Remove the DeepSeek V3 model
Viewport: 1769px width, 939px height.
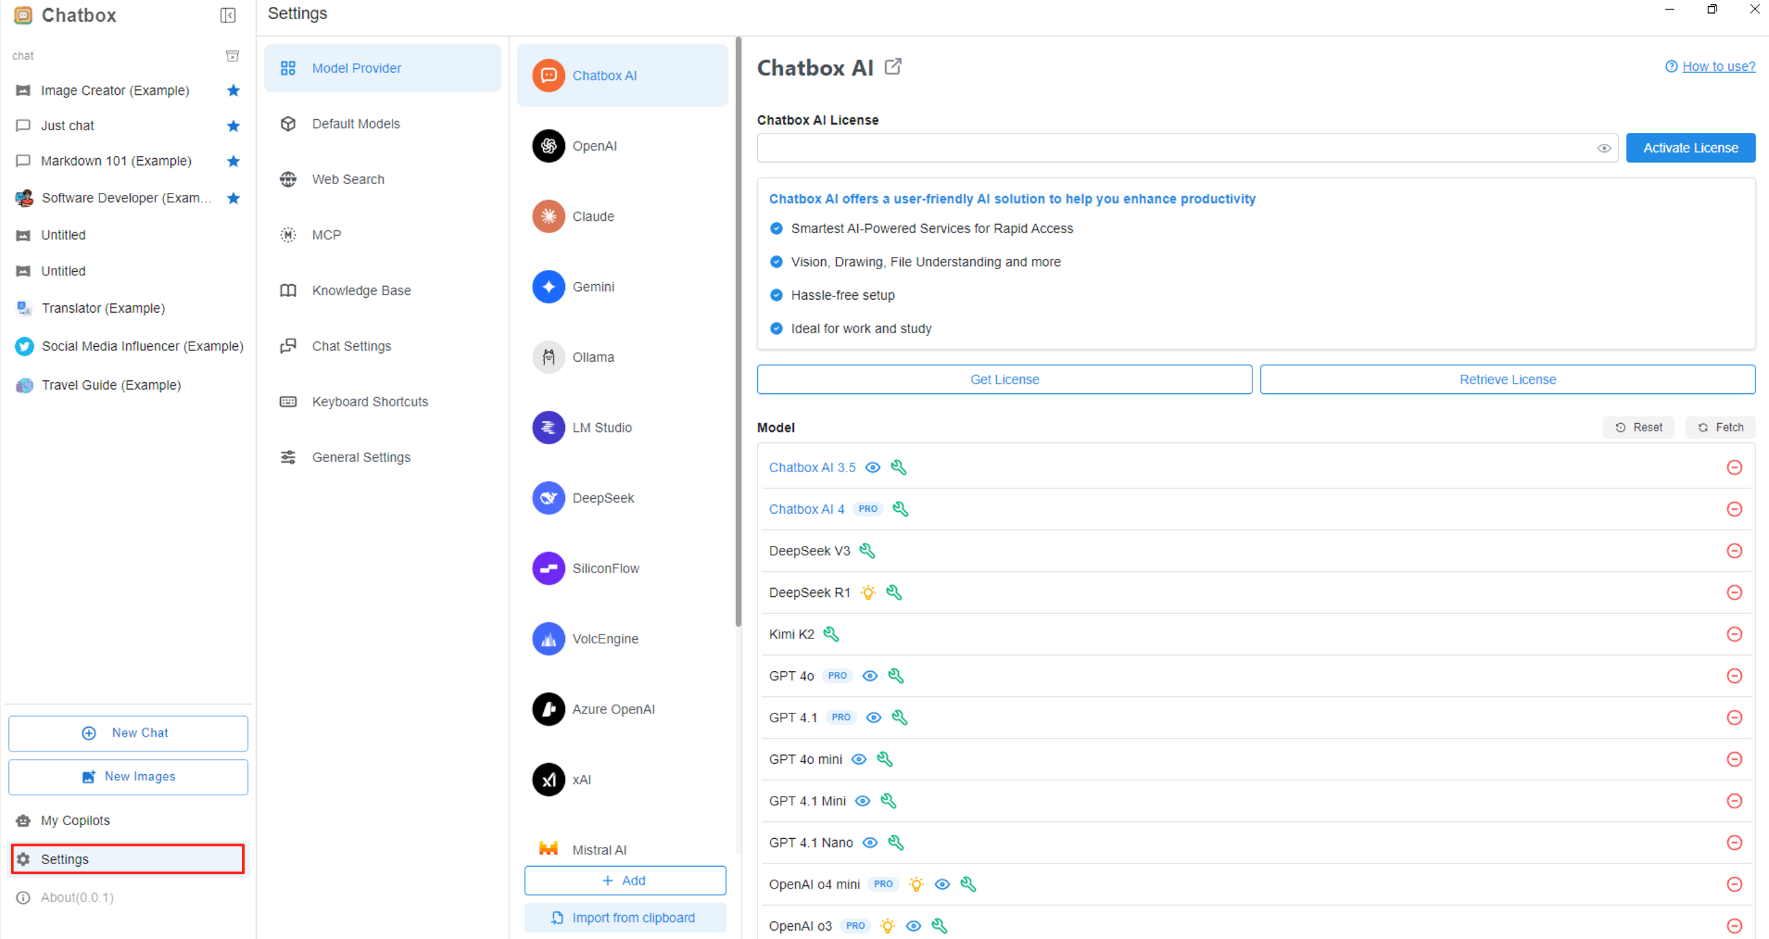click(x=1734, y=551)
